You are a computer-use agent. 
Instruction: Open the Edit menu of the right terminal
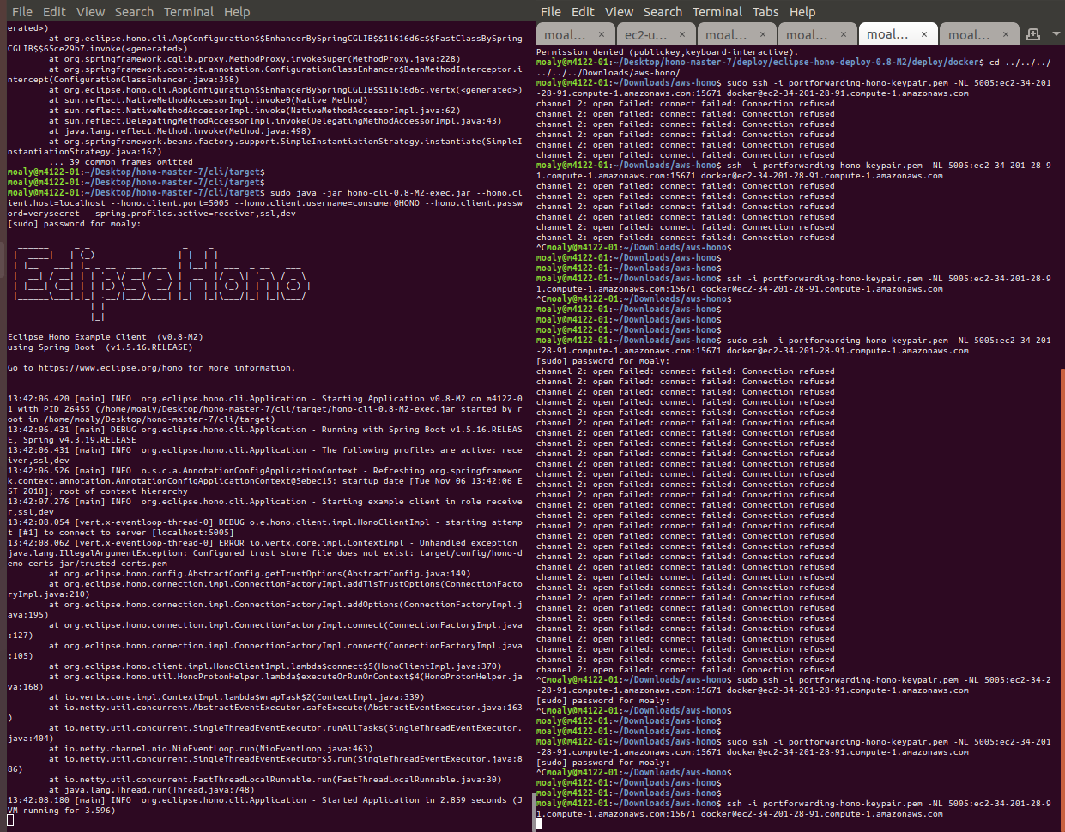[x=583, y=11]
